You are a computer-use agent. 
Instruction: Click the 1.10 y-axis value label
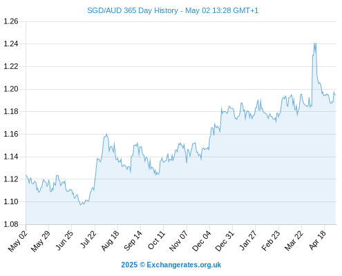(11, 201)
